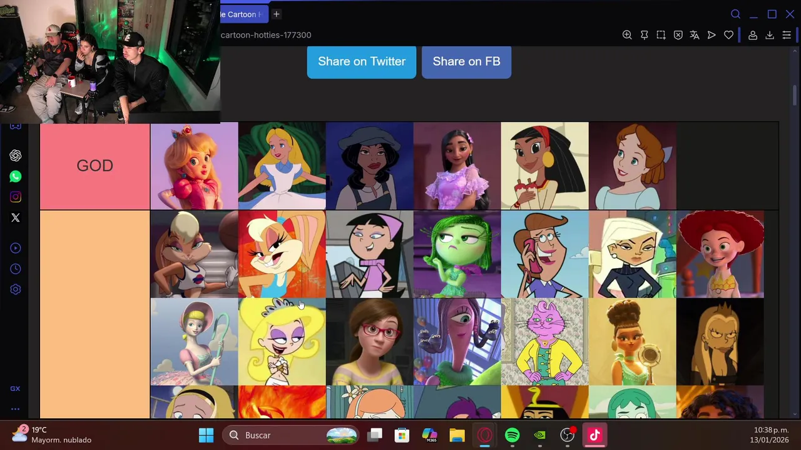Open the Easy Setup sliders icon
Viewport: 801px width, 450px height.
point(787,35)
